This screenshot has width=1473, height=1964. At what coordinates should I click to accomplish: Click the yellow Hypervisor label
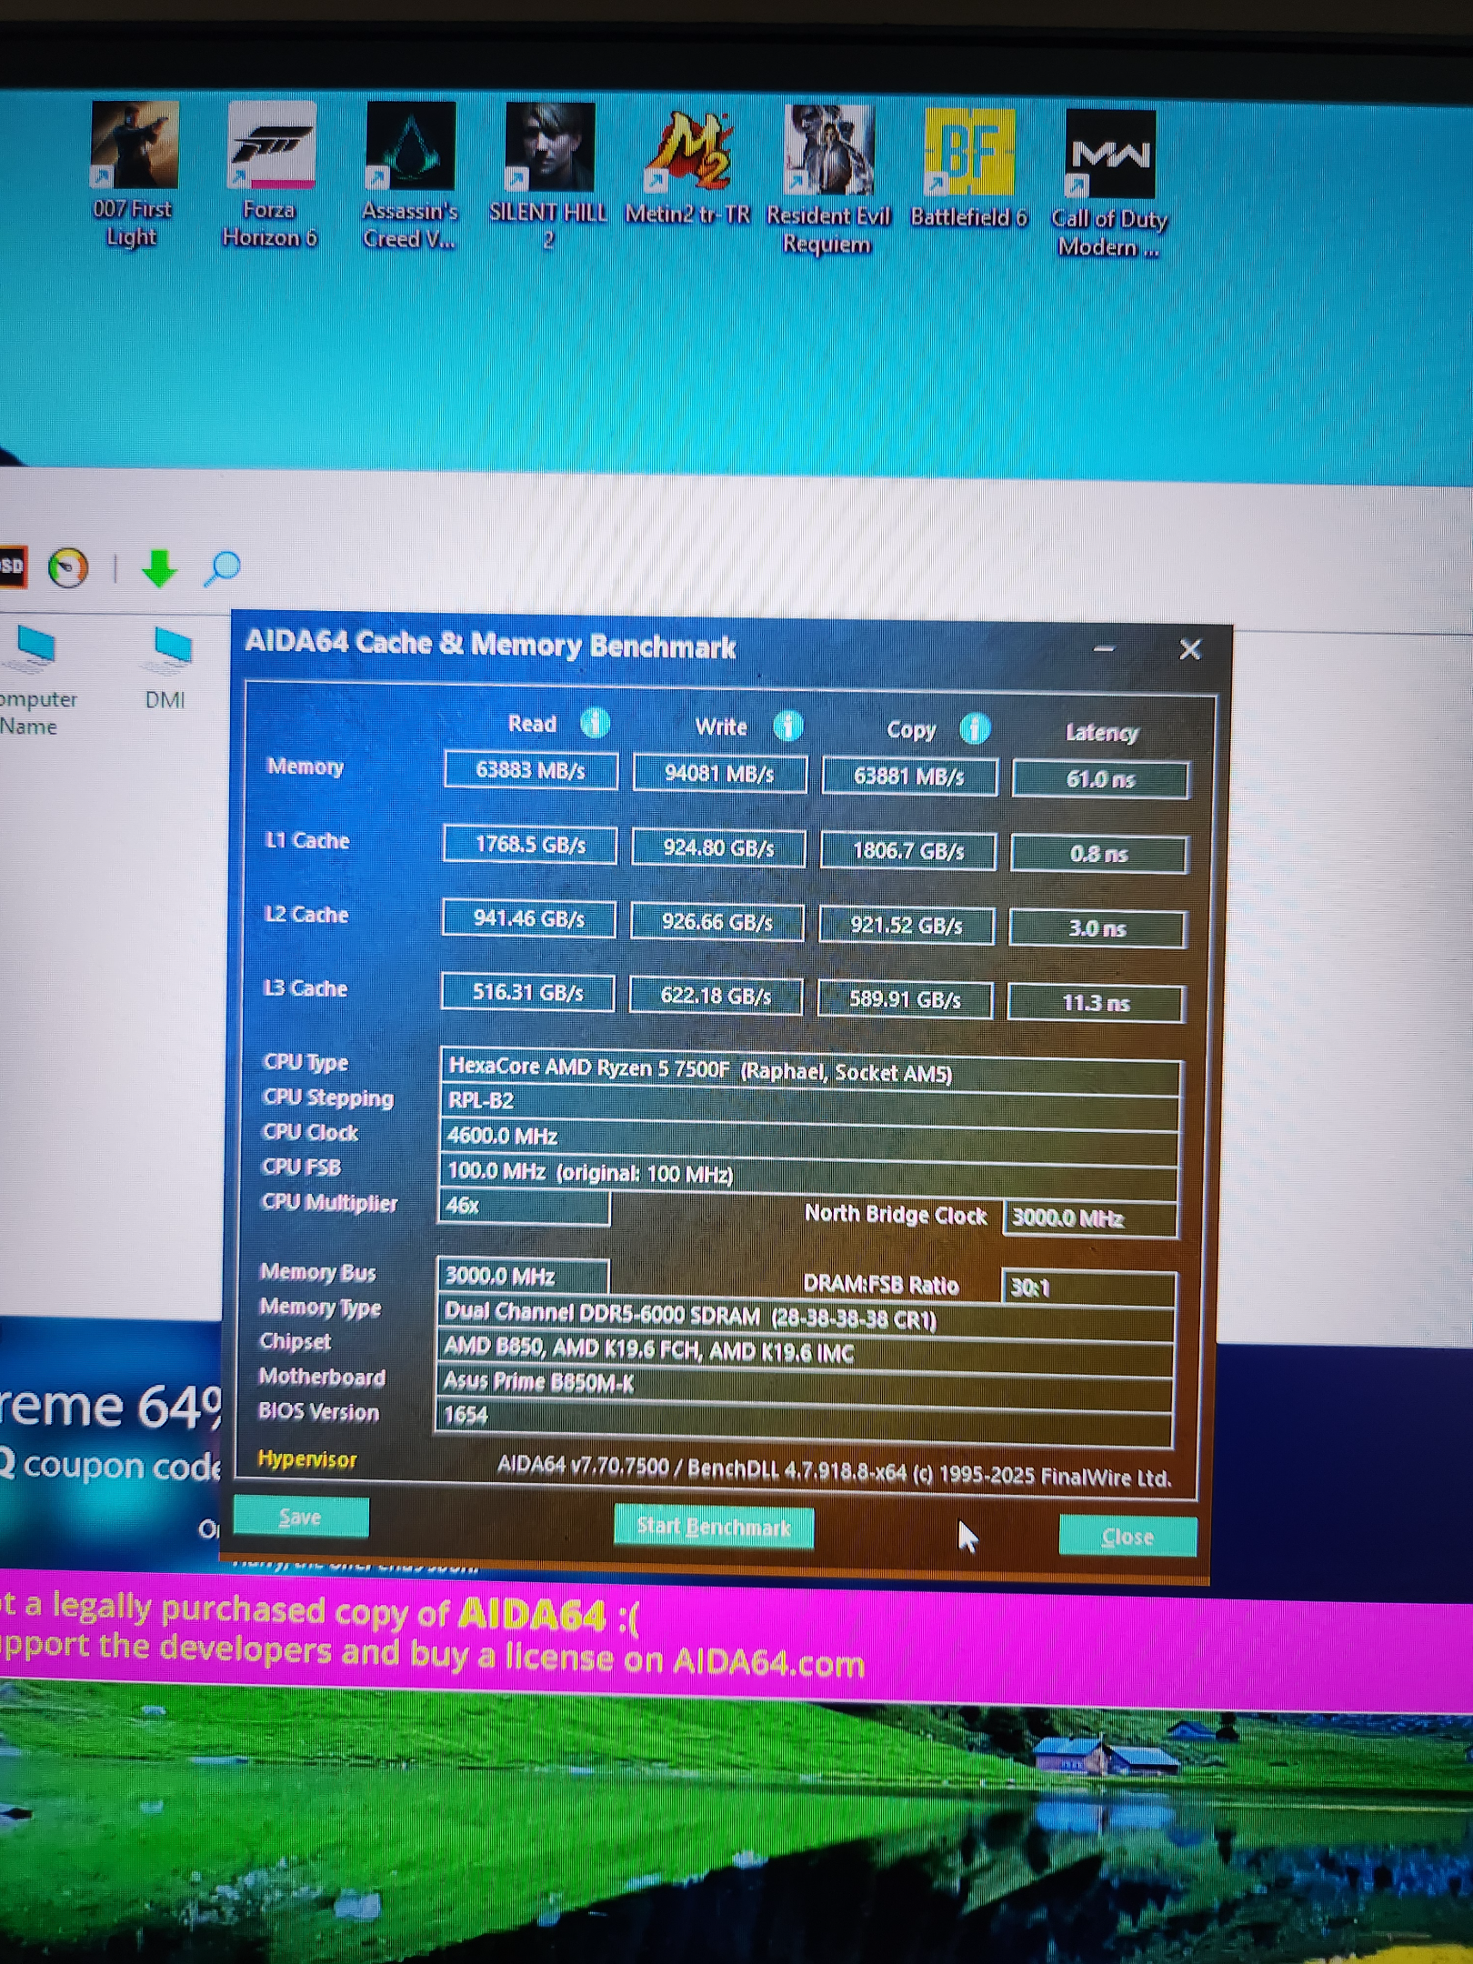pyautogui.click(x=307, y=1459)
